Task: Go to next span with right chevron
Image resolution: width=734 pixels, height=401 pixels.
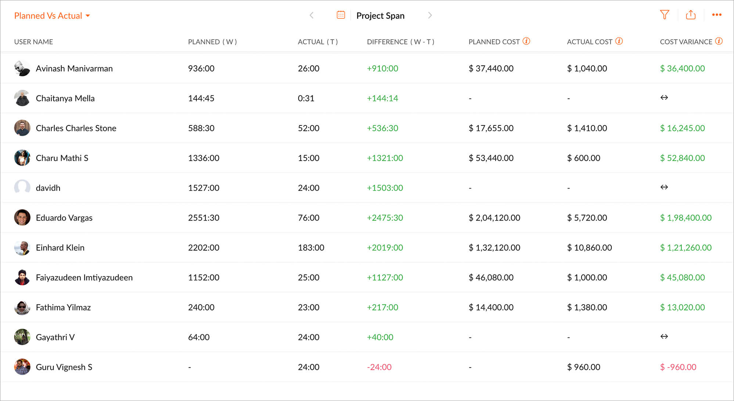Action: (430, 15)
